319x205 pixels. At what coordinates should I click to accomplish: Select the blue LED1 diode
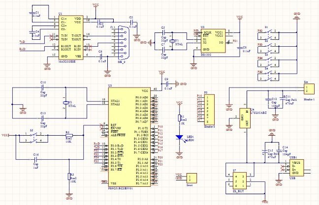[179, 138]
